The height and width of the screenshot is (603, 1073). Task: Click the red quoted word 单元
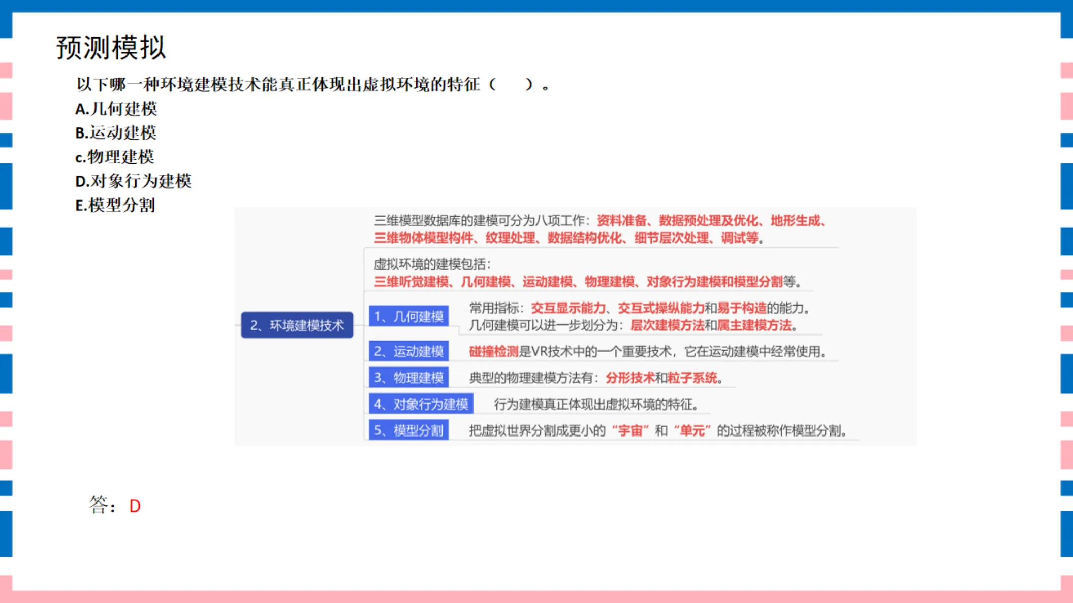tap(692, 431)
